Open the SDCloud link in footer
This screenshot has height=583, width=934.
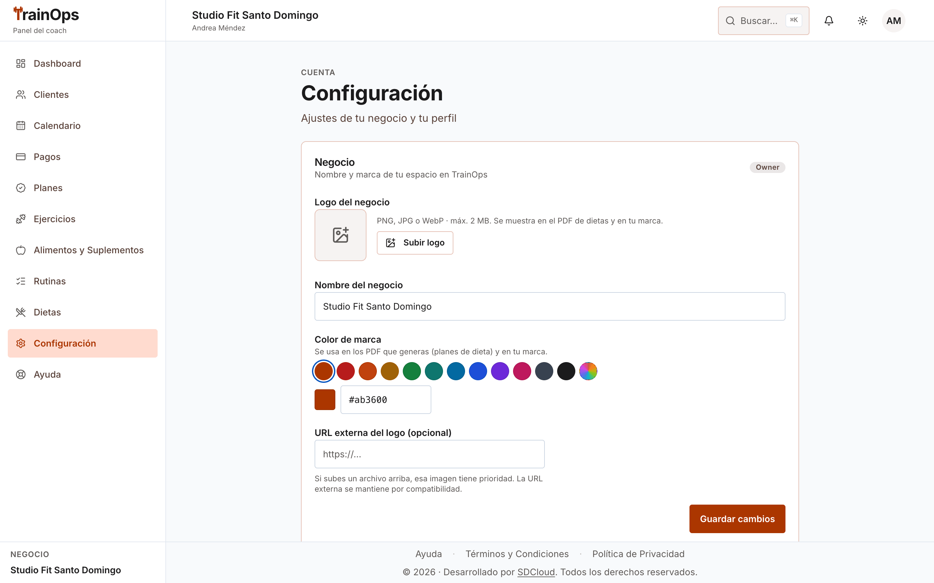tap(536, 572)
